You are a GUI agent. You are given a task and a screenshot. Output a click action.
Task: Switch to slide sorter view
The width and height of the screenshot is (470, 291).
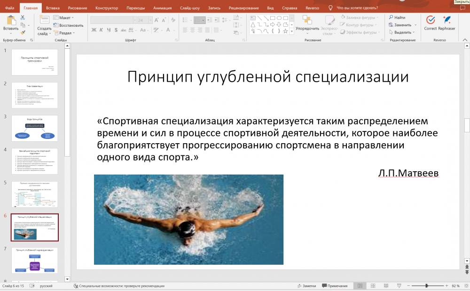(373, 286)
